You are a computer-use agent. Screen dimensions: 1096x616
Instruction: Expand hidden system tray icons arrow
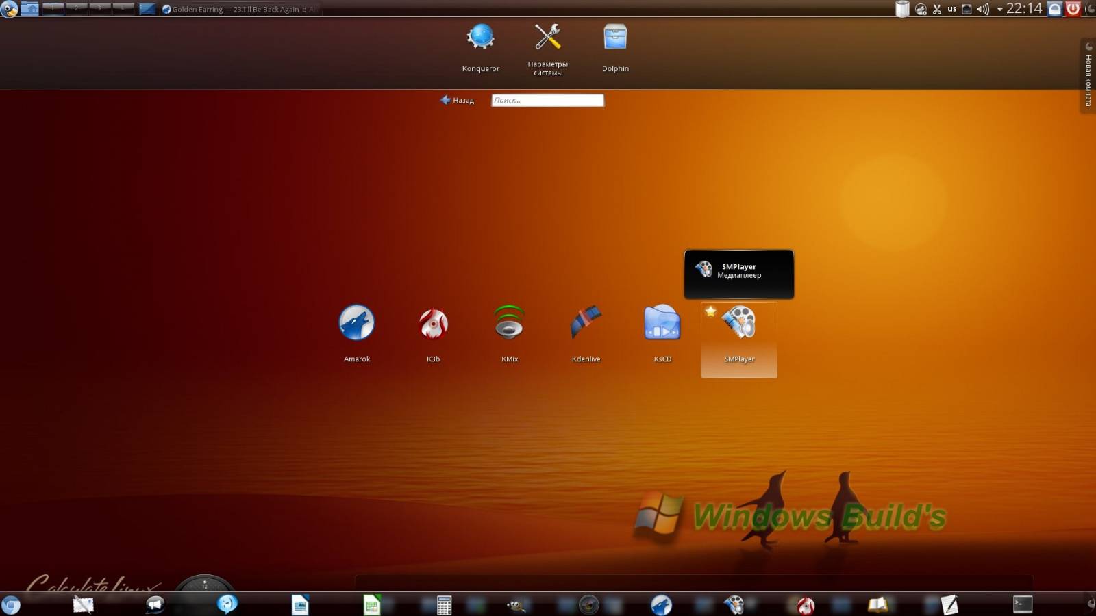point(999,9)
